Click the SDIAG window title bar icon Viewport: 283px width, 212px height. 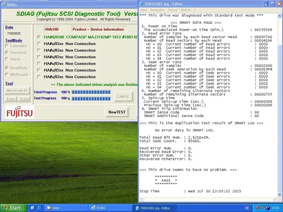point(3,5)
